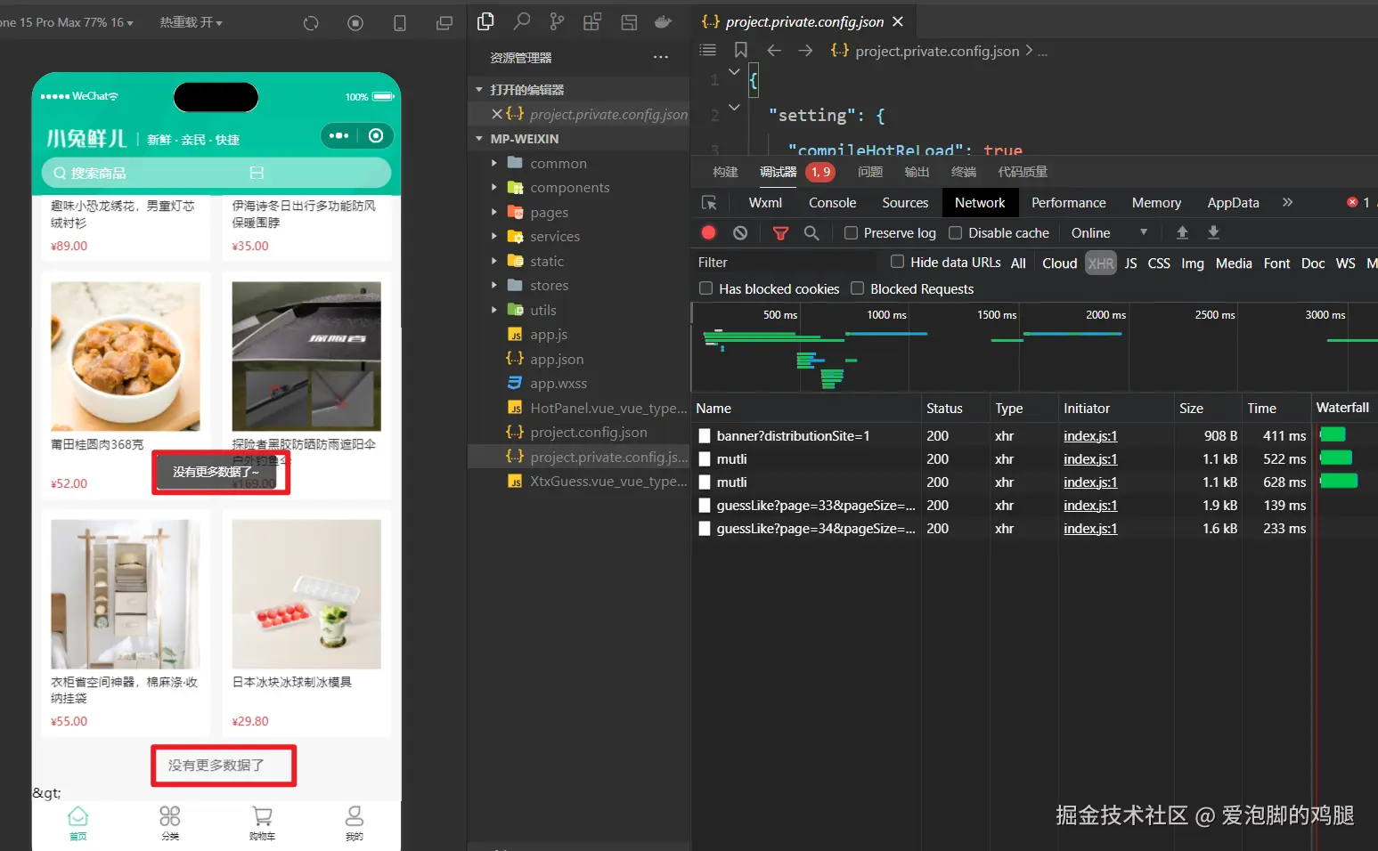Click the scan icon in the mini program search bar
1378x851 pixels.
(257, 173)
